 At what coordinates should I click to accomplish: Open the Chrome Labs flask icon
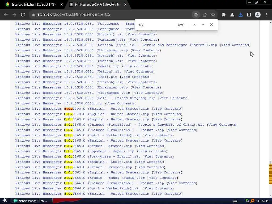[x=232, y=15]
